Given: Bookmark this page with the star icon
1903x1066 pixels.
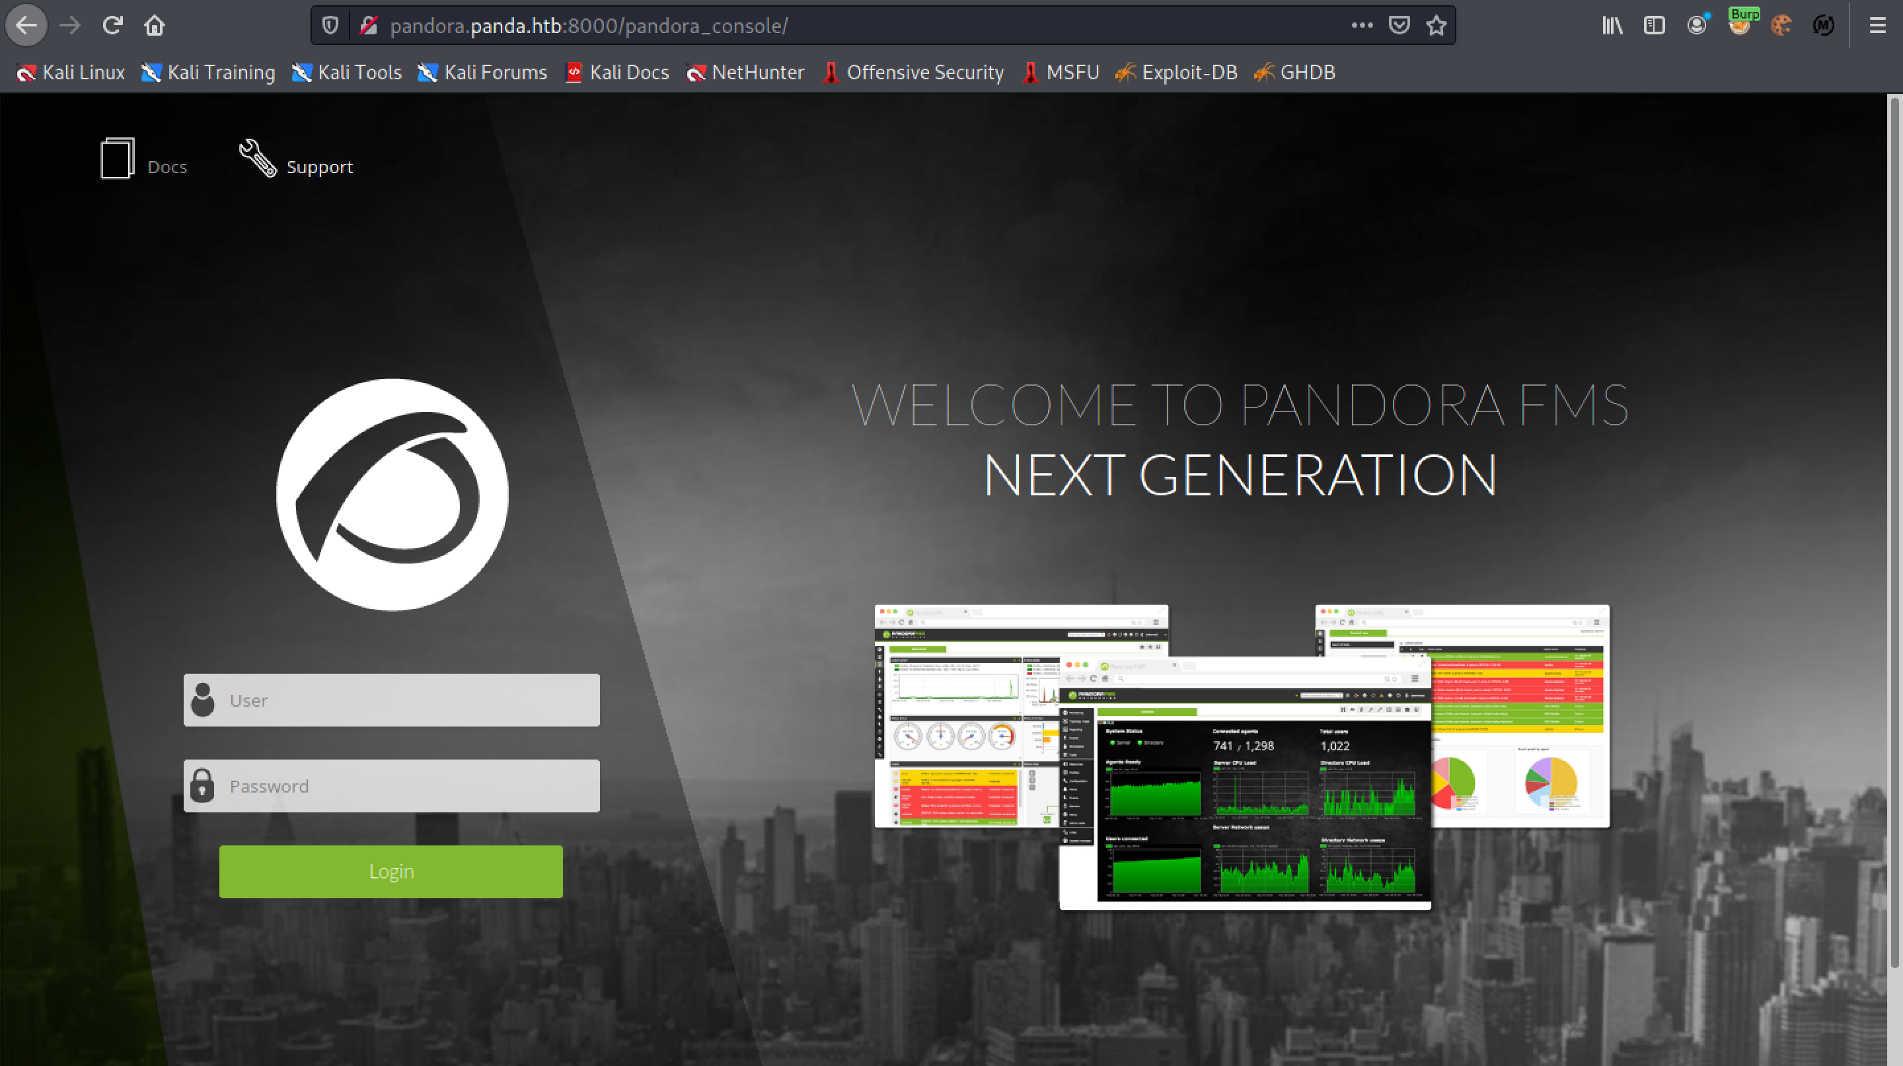Looking at the screenshot, I should pyautogui.click(x=1436, y=26).
